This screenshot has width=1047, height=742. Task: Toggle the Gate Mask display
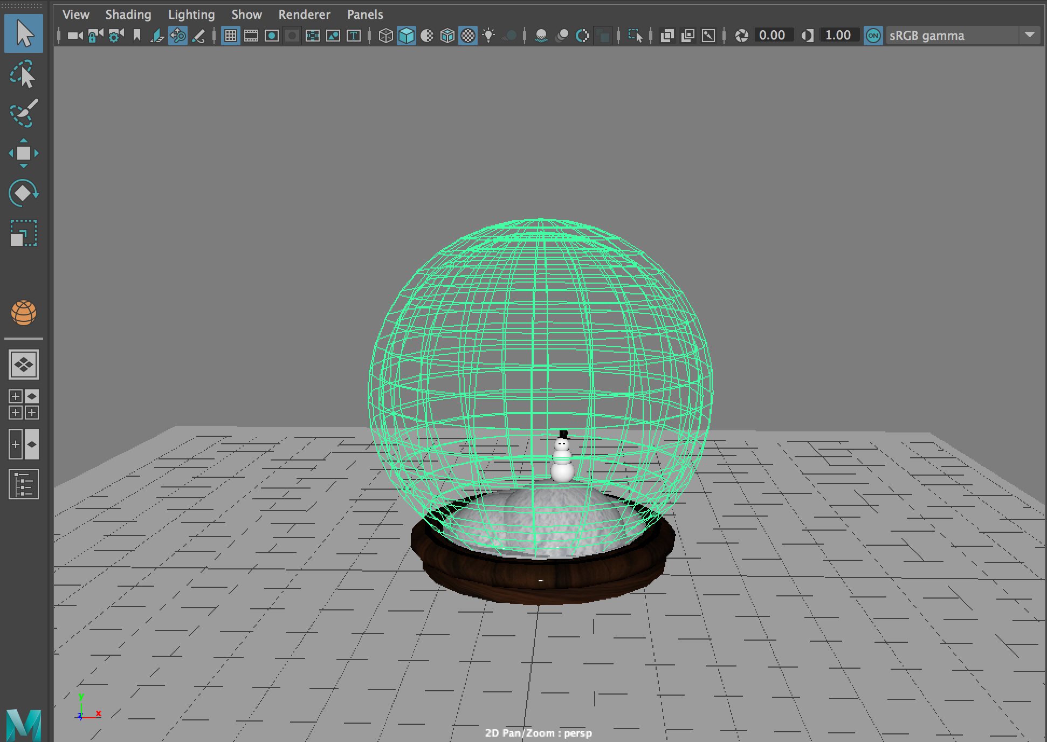pos(292,36)
